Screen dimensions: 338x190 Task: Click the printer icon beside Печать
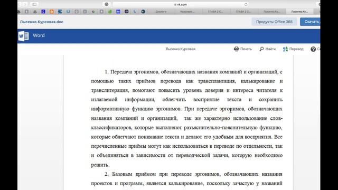tap(237, 49)
